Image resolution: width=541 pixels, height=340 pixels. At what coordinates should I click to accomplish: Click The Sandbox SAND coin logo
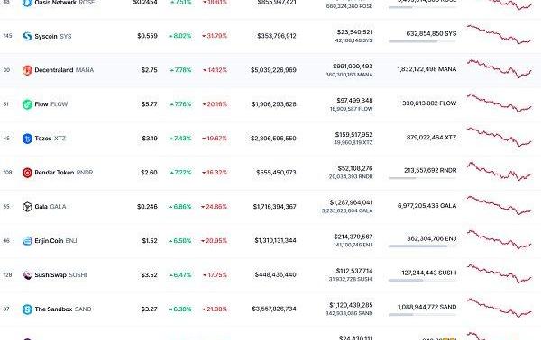27,309
